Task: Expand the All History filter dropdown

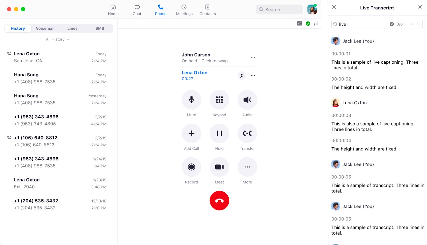Action: click(57, 39)
